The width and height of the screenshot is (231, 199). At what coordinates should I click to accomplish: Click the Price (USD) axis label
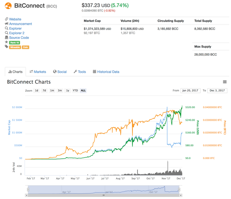[x=198, y=128]
